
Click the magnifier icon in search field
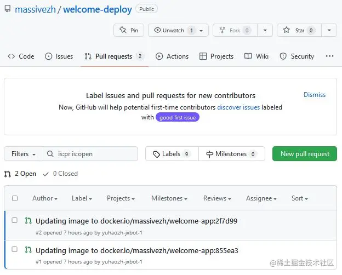pyautogui.click(x=50, y=154)
